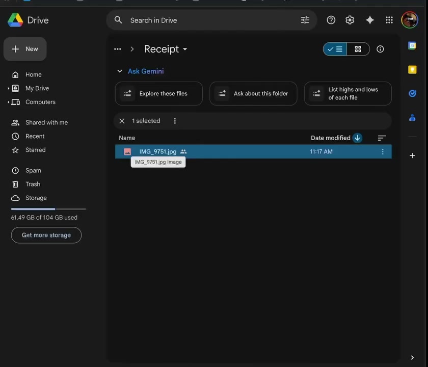Open Google Tasks side panel icon
The width and height of the screenshot is (428, 367).
[x=412, y=94]
